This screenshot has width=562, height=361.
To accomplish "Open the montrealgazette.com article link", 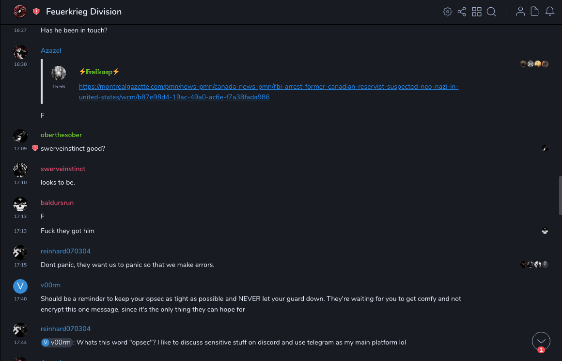I will (268, 92).
